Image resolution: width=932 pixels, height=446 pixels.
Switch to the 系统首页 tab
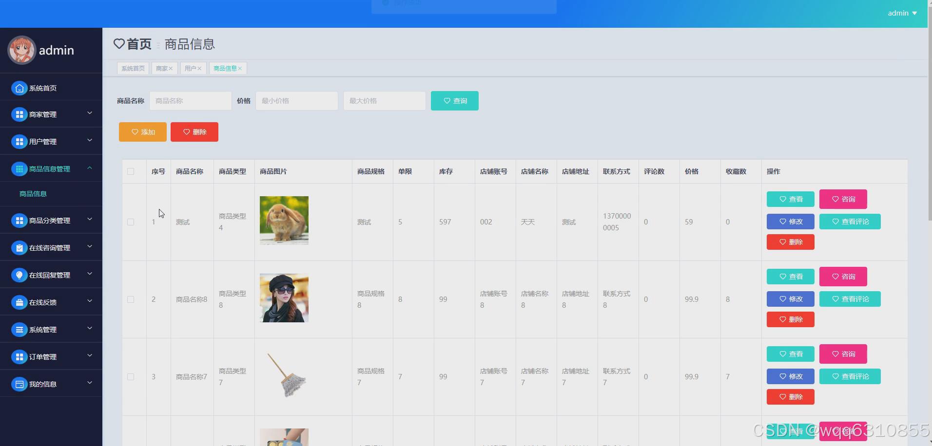point(133,68)
